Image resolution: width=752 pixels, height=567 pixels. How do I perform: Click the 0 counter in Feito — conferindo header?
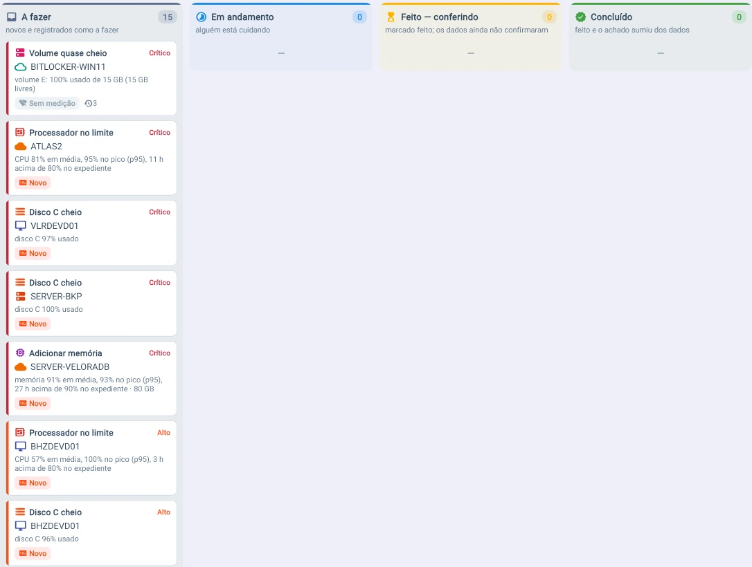550,17
